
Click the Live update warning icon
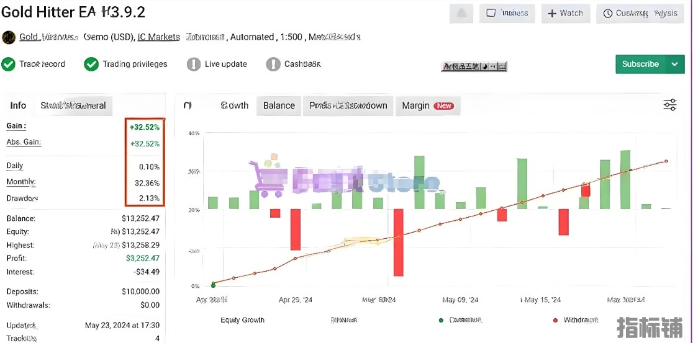(x=194, y=64)
